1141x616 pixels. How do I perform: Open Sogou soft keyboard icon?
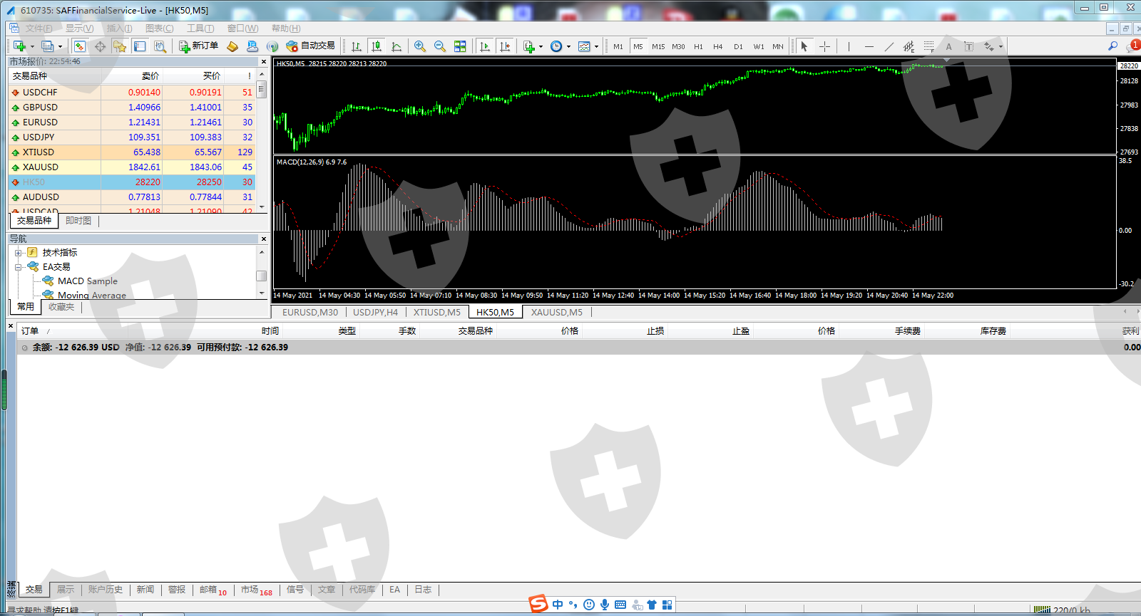[x=620, y=605]
